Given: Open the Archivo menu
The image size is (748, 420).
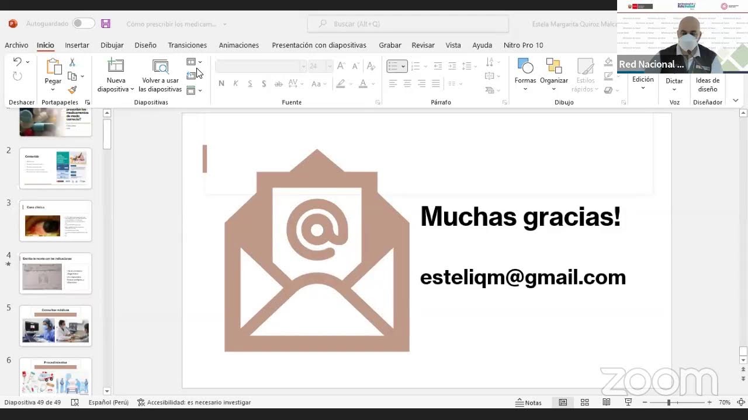Looking at the screenshot, I should pyautogui.click(x=16, y=45).
